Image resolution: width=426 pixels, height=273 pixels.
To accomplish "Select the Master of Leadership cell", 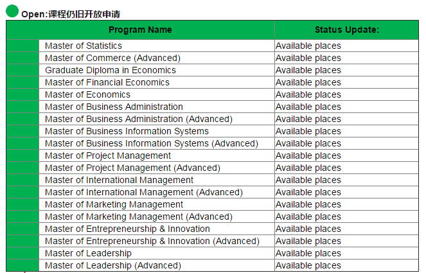I will [x=88, y=253].
